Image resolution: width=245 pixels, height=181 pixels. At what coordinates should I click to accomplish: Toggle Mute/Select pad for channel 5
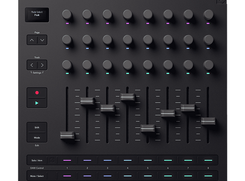tap(148, 176)
